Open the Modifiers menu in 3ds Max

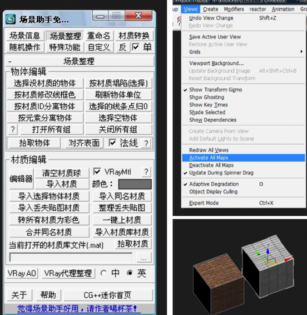(x=234, y=9)
